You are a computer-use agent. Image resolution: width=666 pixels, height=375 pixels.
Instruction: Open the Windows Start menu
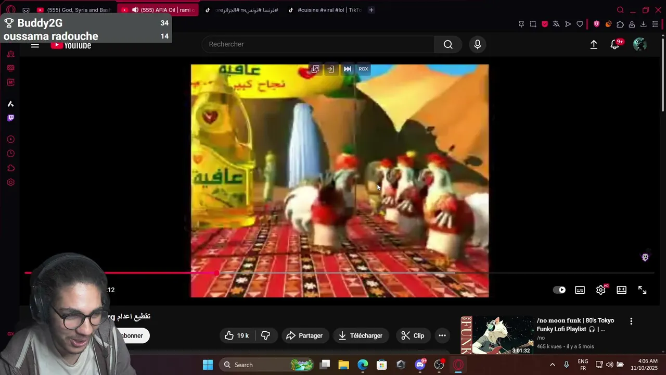[x=208, y=365]
